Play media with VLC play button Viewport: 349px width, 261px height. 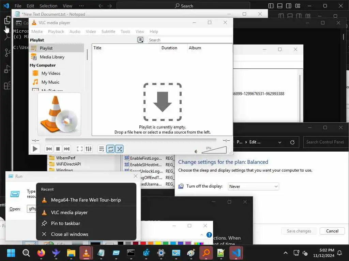tap(35, 149)
